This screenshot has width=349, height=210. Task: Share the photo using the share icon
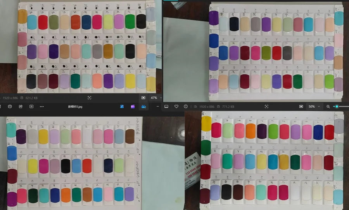tap(21, 107)
